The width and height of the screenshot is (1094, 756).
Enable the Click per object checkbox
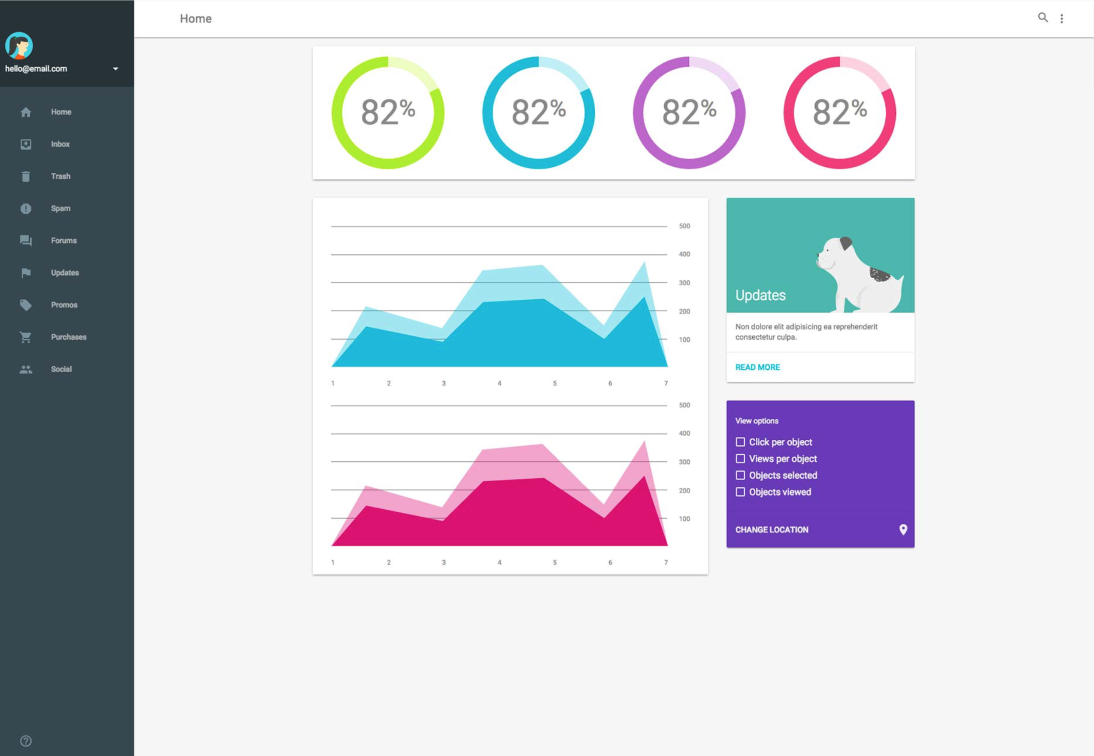740,442
